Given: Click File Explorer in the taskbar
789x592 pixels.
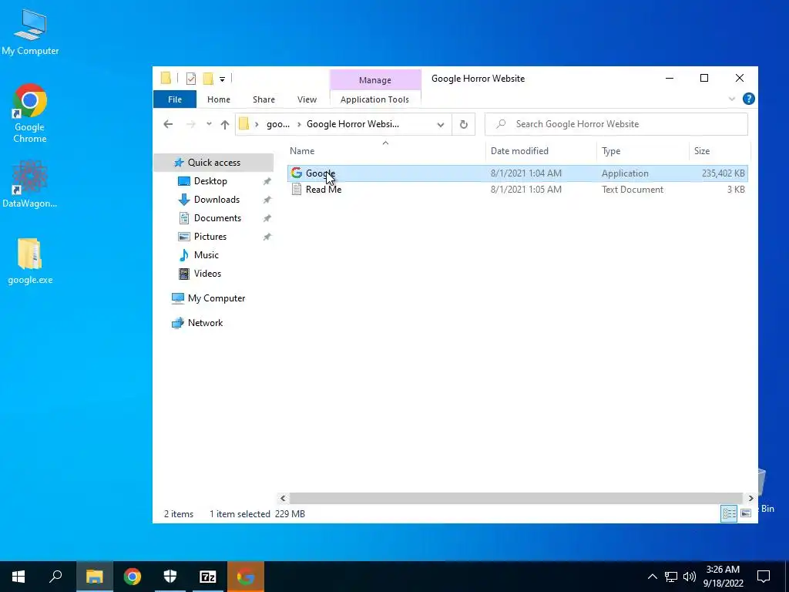Looking at the screenshot, I should click(x=94, y=577).
